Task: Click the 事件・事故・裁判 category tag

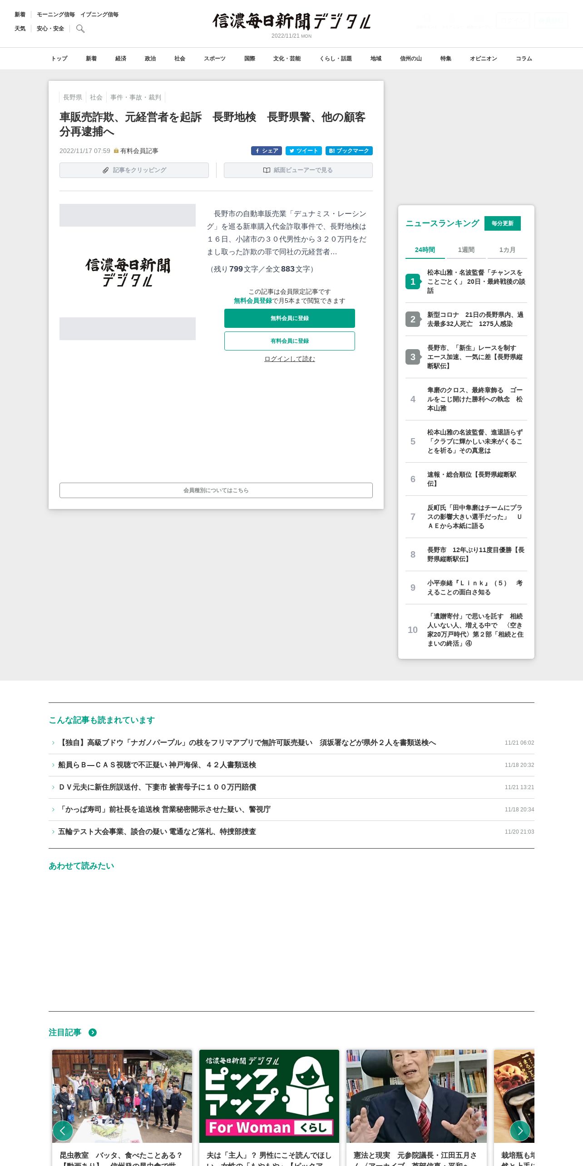Action: [x=136, y=97]
